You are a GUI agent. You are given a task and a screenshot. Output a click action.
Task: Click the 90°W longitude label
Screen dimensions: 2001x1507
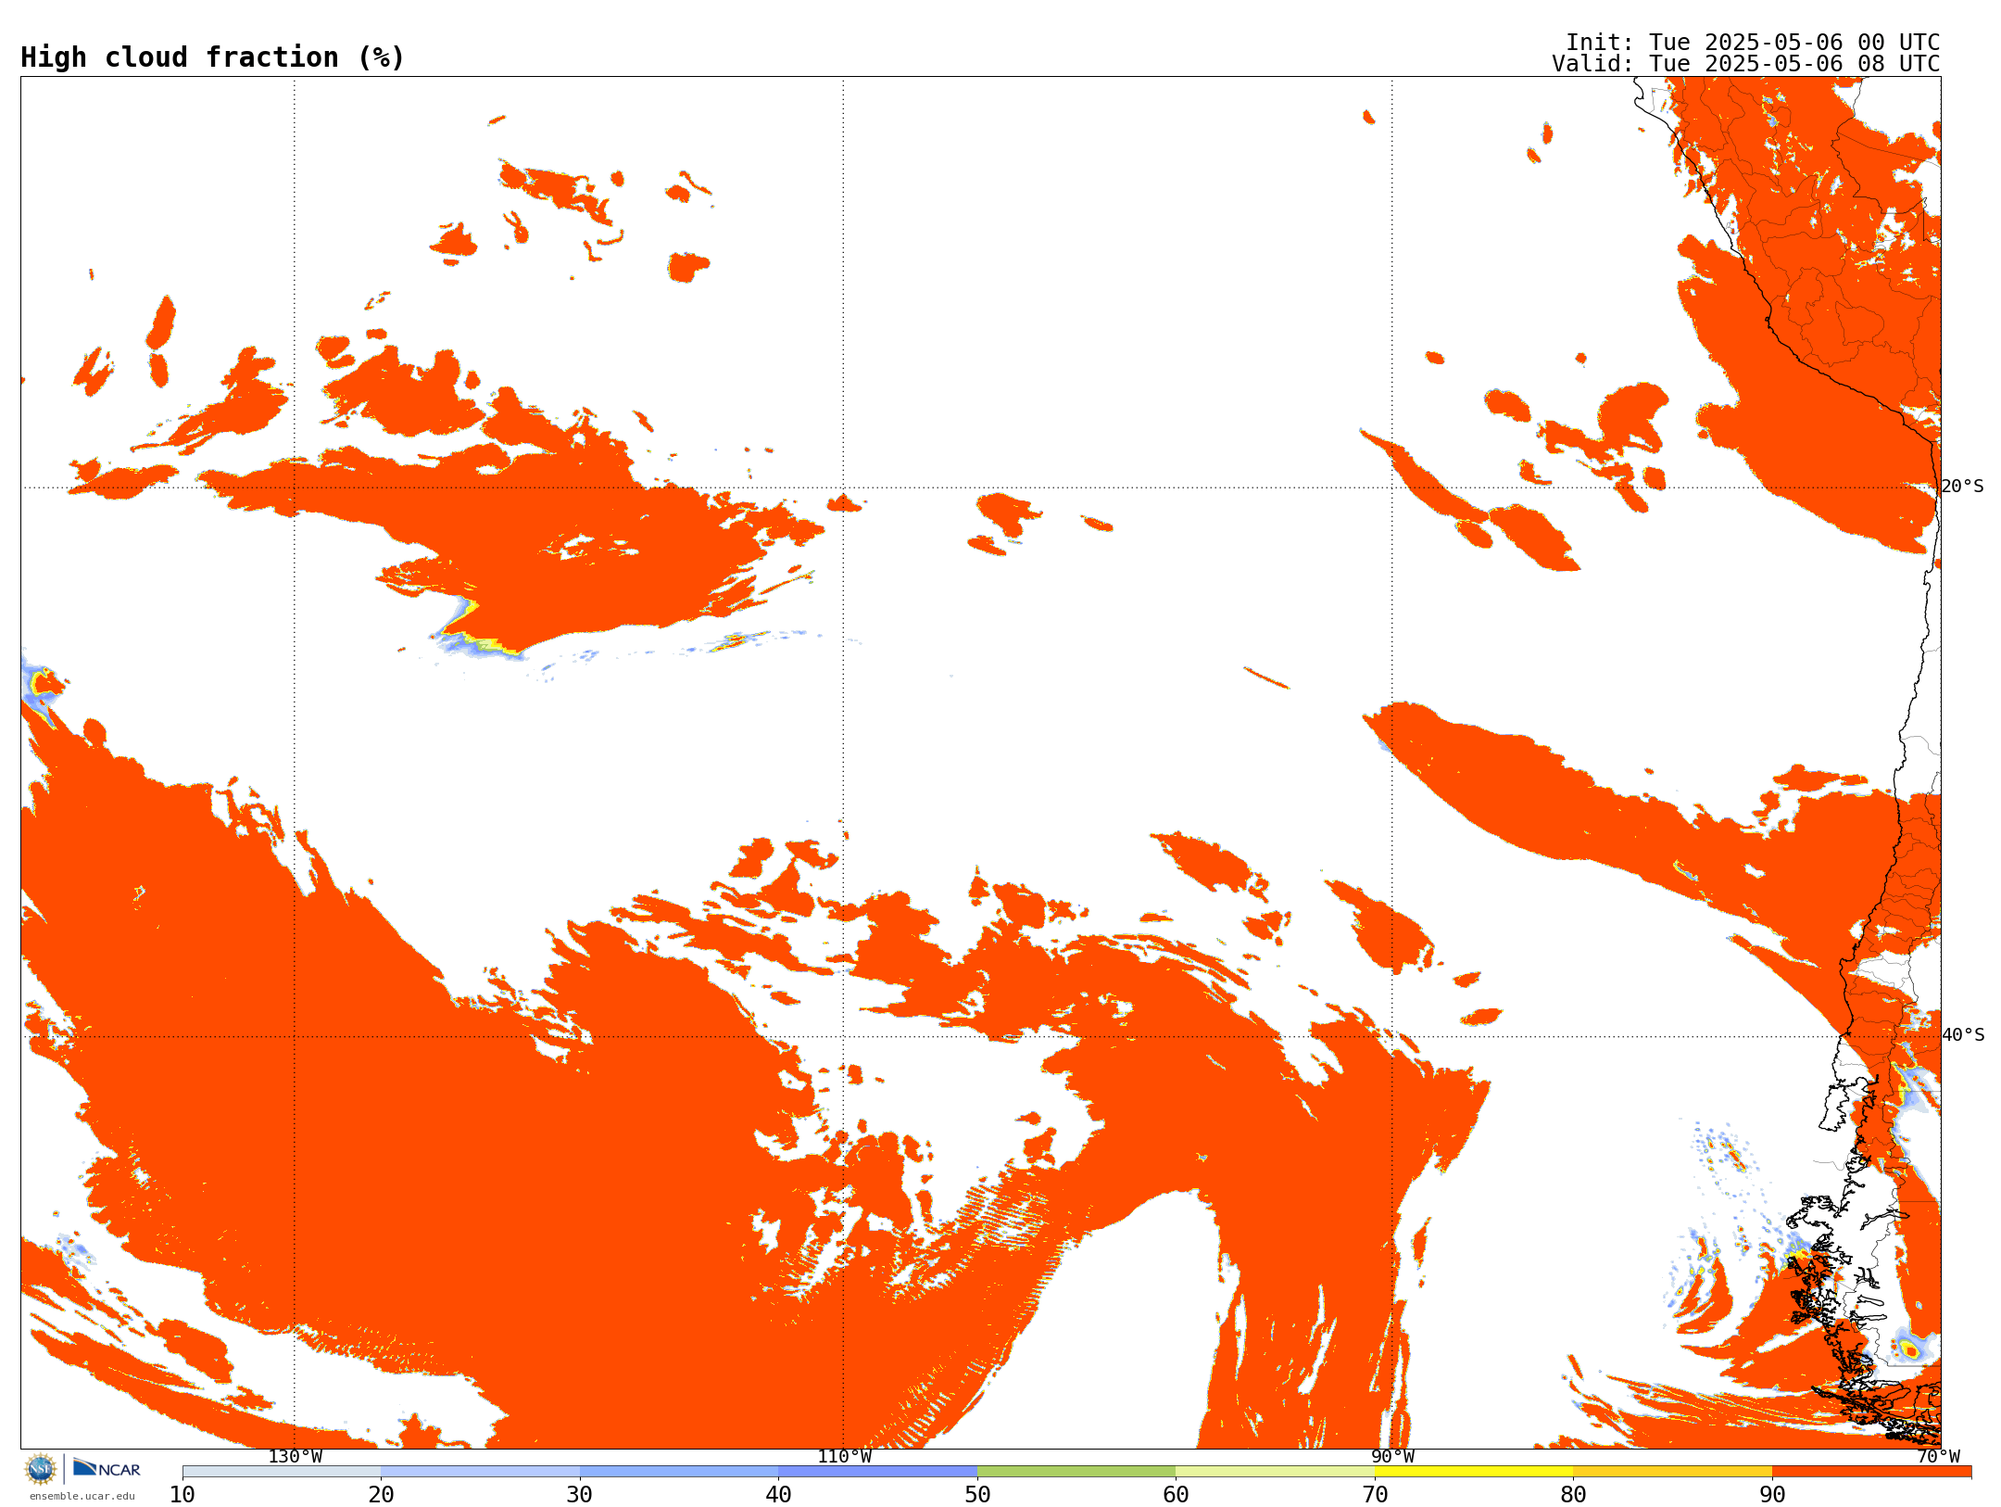1392,1456
